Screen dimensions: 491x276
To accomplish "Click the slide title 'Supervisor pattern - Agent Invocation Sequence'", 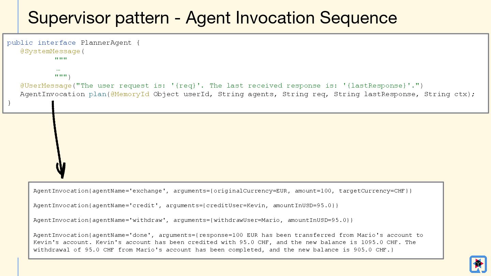I will click(x=212, y=18).
